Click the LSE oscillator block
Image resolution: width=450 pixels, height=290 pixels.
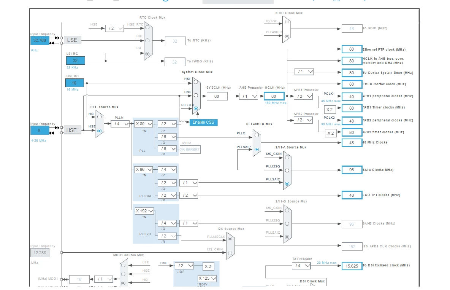click(x=72, y=40)
